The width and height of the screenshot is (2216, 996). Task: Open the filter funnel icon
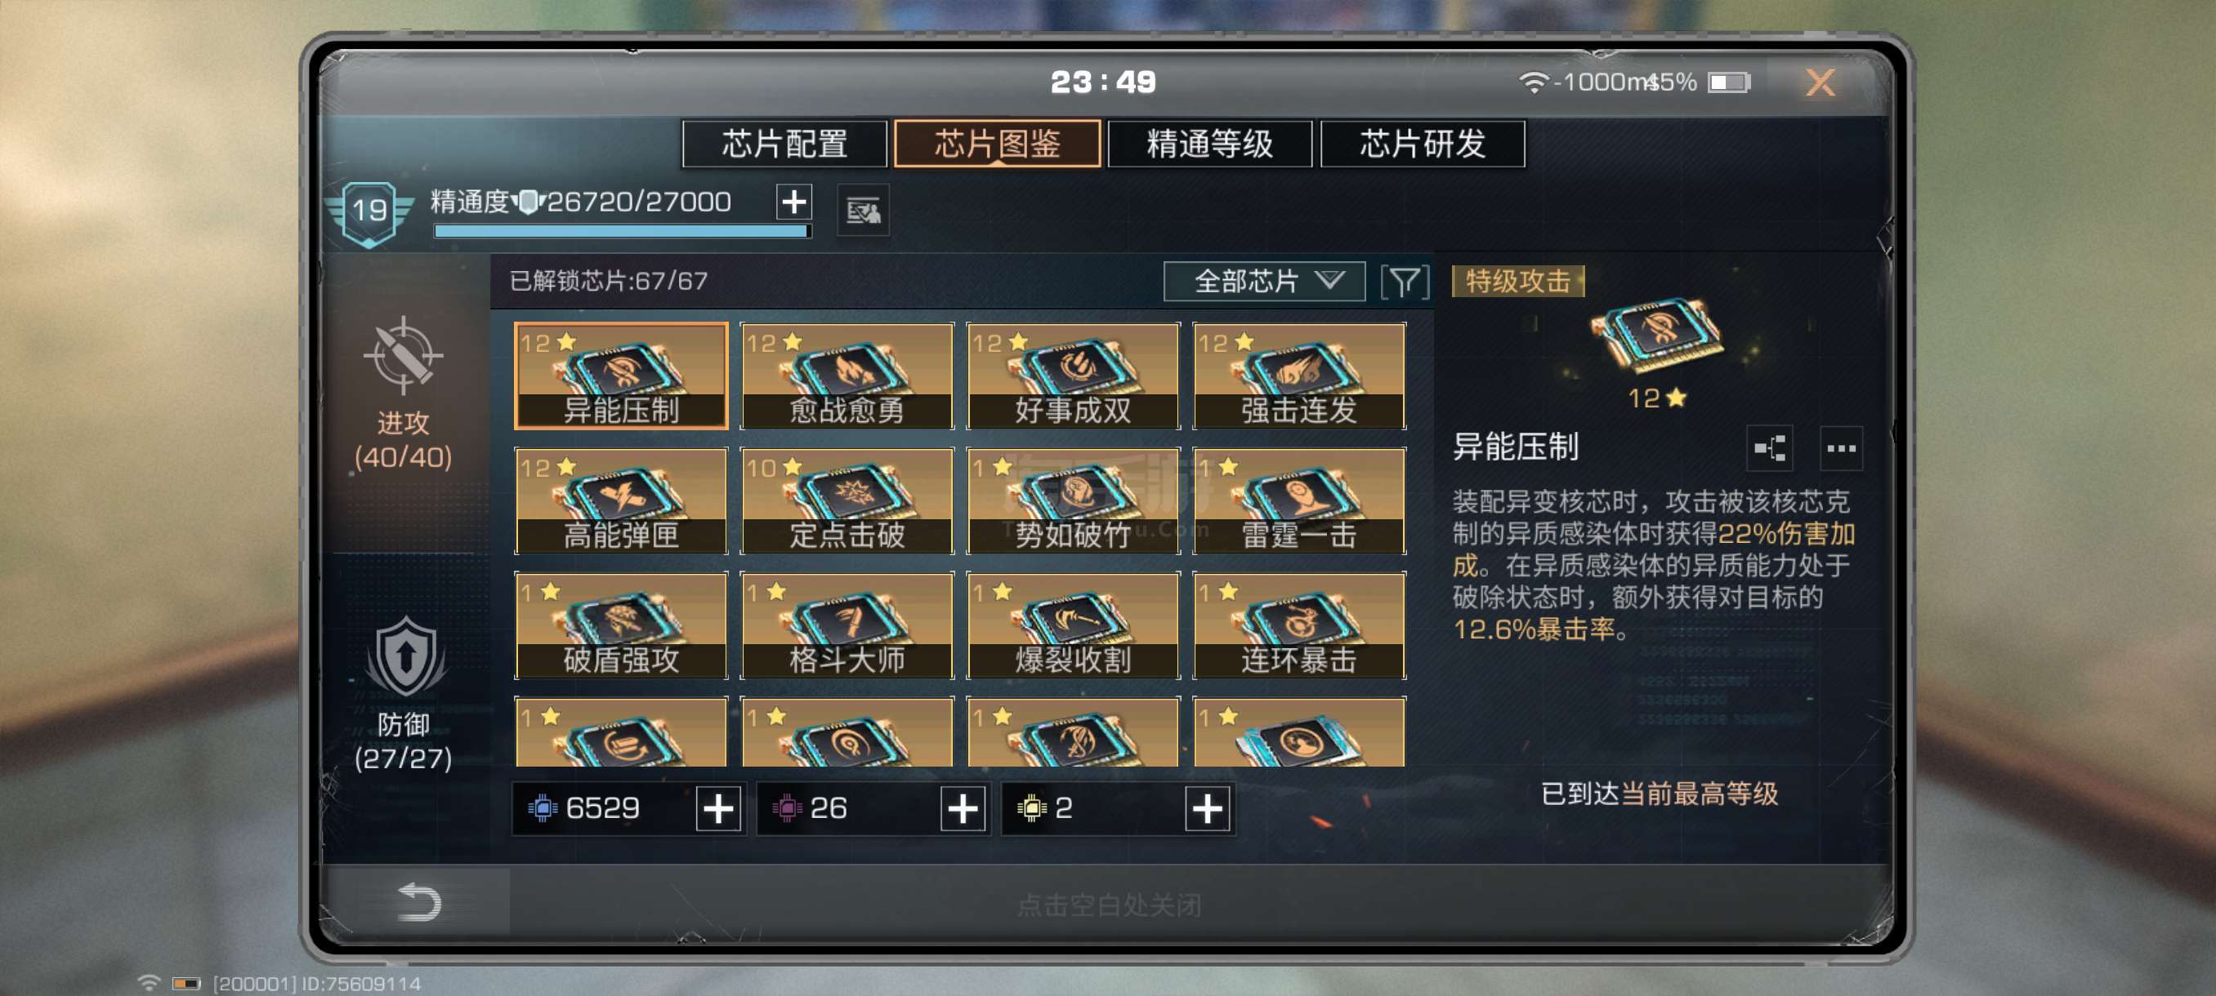tap(1405, 282)
